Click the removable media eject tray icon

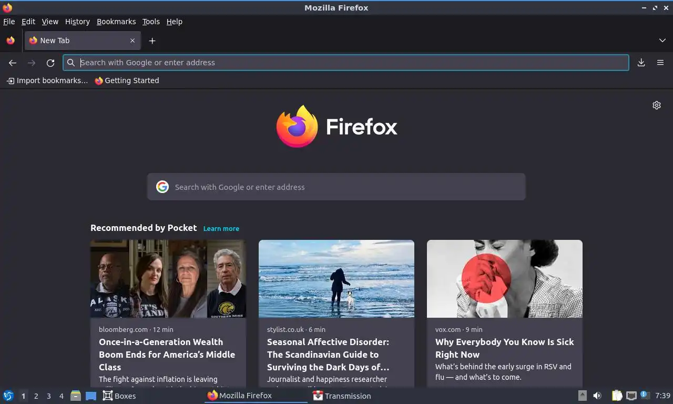(x=583, y=396)
